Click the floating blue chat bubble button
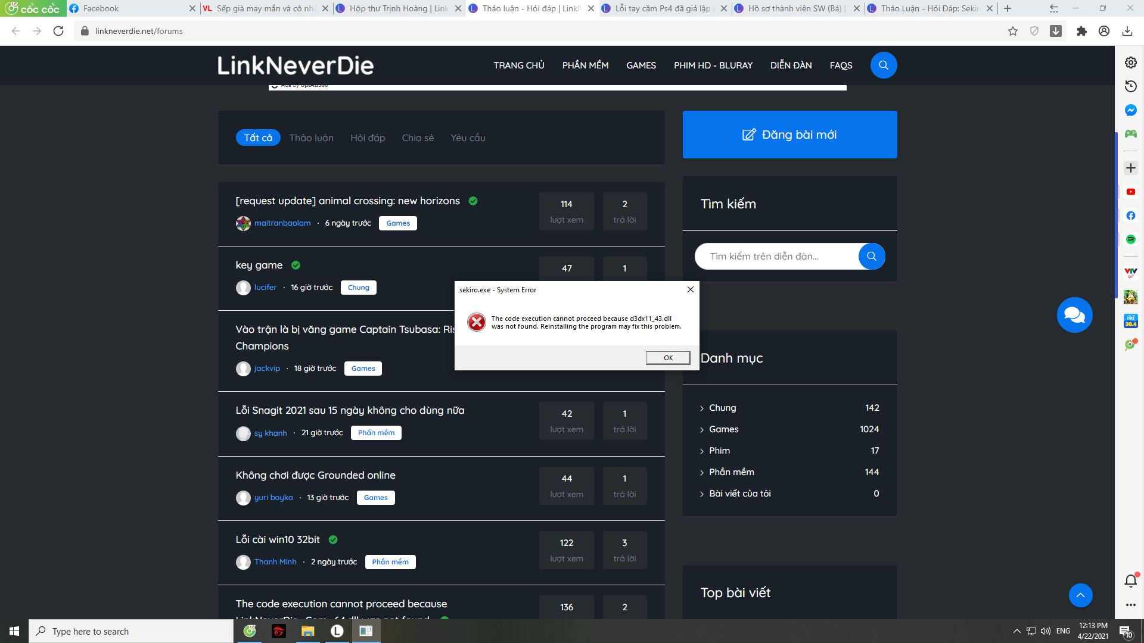The width and height of the screenshot is (1144, 643). point(1074,315)
